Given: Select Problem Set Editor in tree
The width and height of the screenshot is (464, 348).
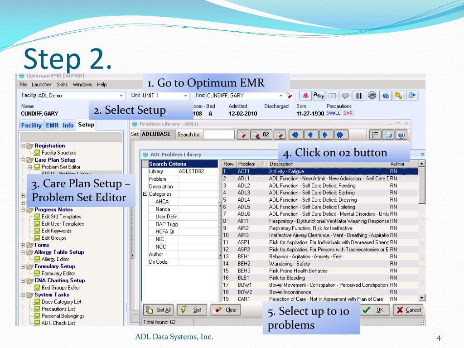Looking at the screenshot, I should click(61, 167).
